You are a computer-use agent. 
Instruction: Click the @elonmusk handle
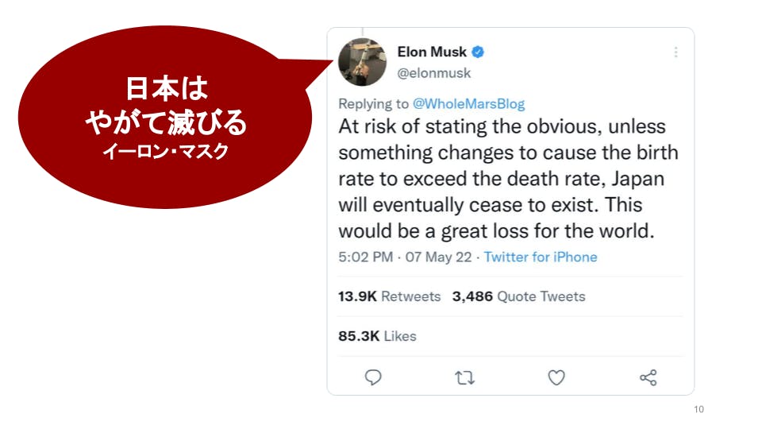point(434,73)
